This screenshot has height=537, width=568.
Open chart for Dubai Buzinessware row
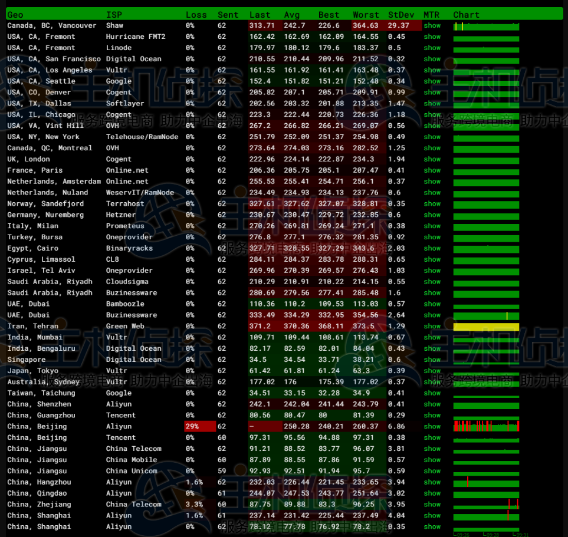pos(486,315)
